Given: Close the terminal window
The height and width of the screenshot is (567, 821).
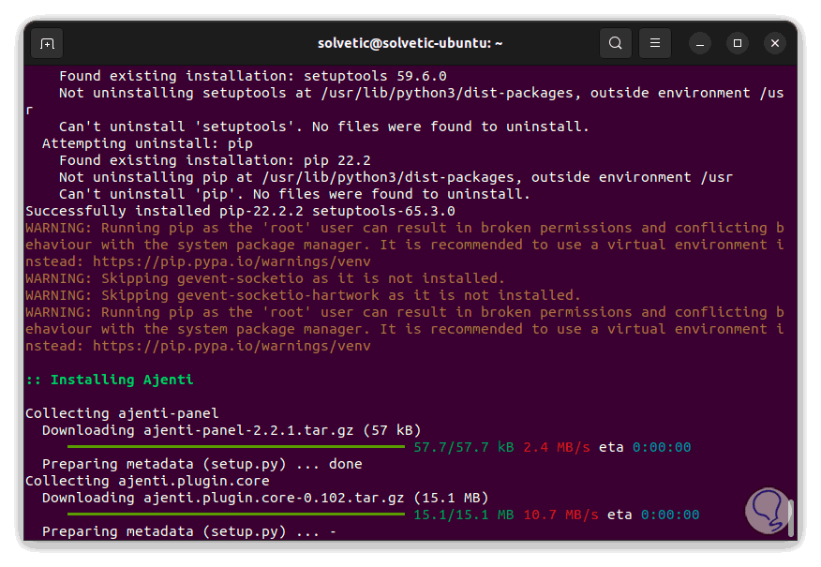Looking at the screenshot, I should point(774,43).
